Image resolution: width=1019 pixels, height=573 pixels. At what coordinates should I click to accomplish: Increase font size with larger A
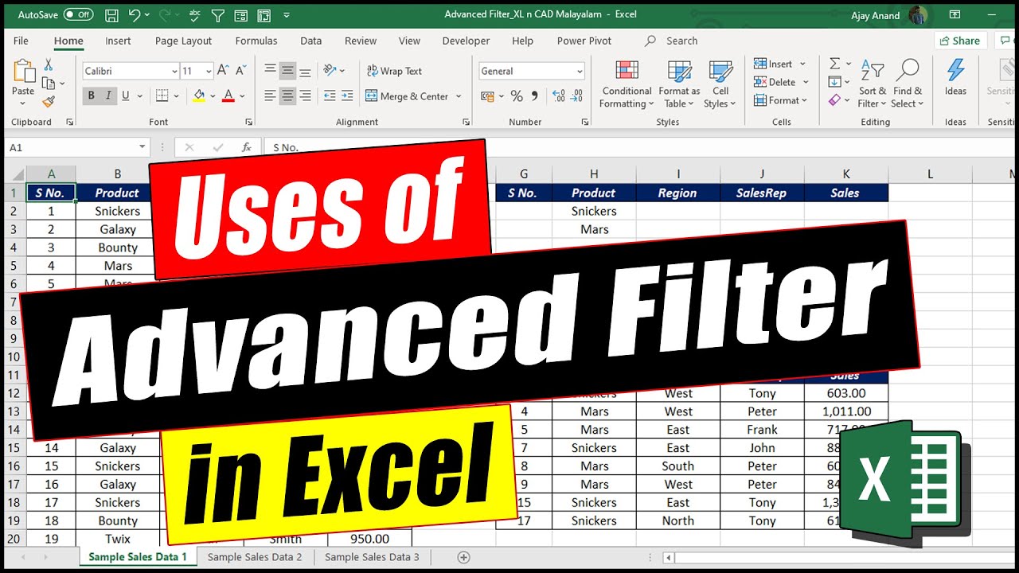(x=224, y=71)
